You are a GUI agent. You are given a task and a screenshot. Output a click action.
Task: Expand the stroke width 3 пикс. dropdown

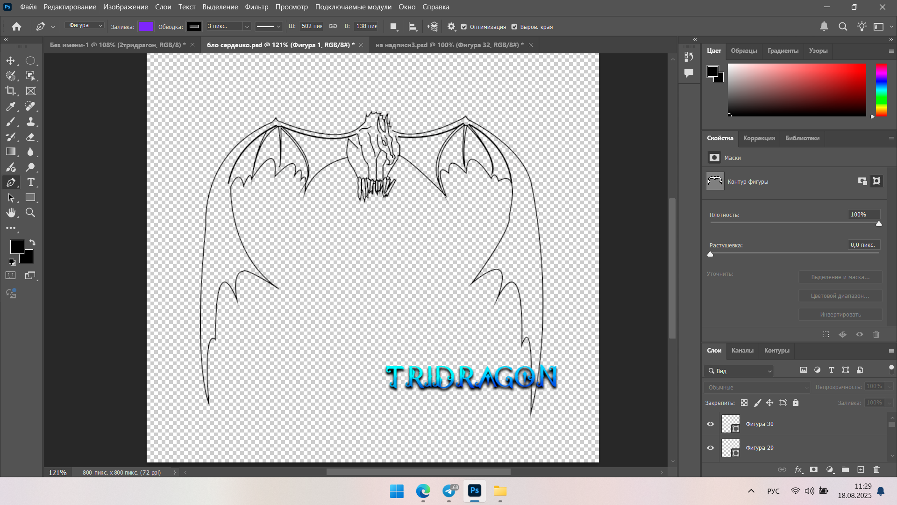[247, 27]
